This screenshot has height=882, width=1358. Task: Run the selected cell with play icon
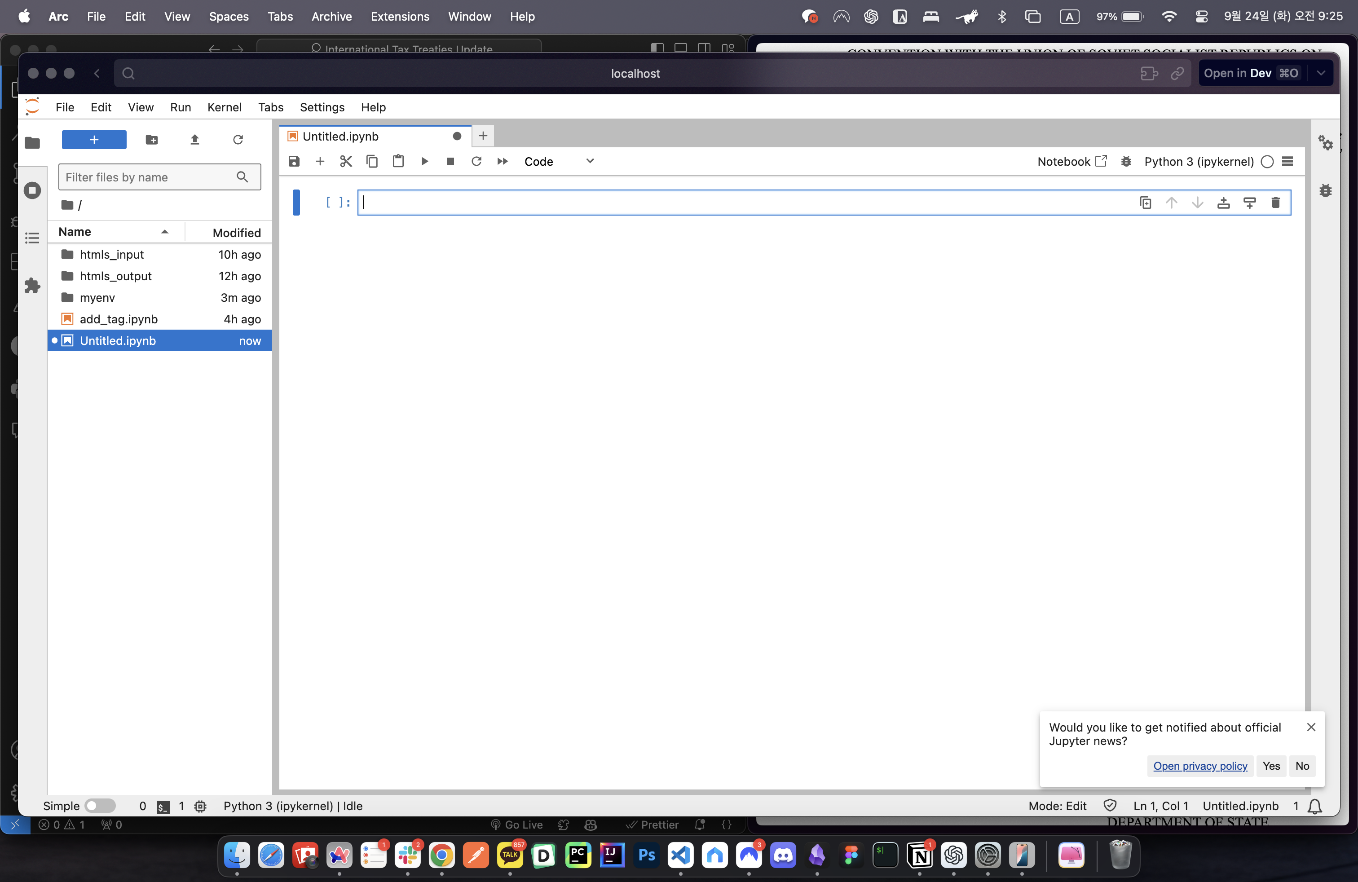click(424, 162)
